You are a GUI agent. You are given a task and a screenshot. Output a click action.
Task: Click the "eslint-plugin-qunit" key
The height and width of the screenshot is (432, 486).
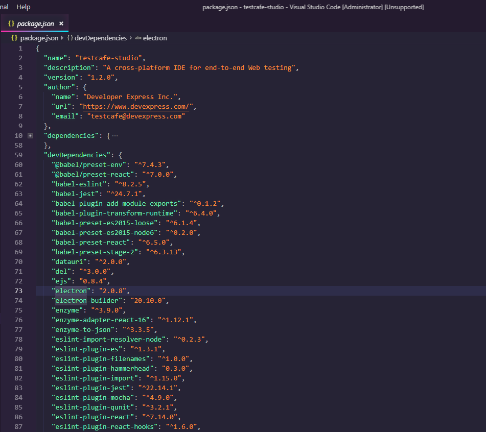pyautogui.click(x=92, y=407)
